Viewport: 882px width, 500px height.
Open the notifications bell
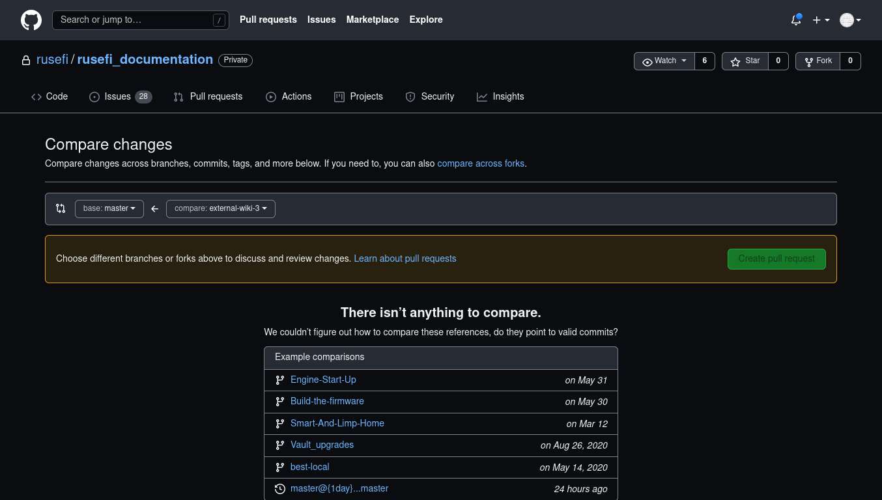(795, 20)
